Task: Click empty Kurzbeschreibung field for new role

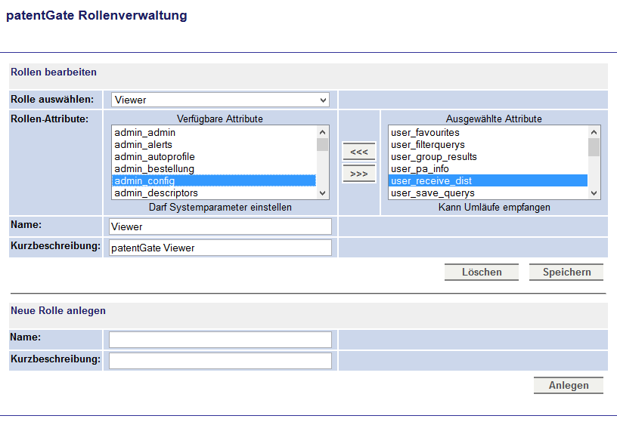Action: click(x=220, y=361)
